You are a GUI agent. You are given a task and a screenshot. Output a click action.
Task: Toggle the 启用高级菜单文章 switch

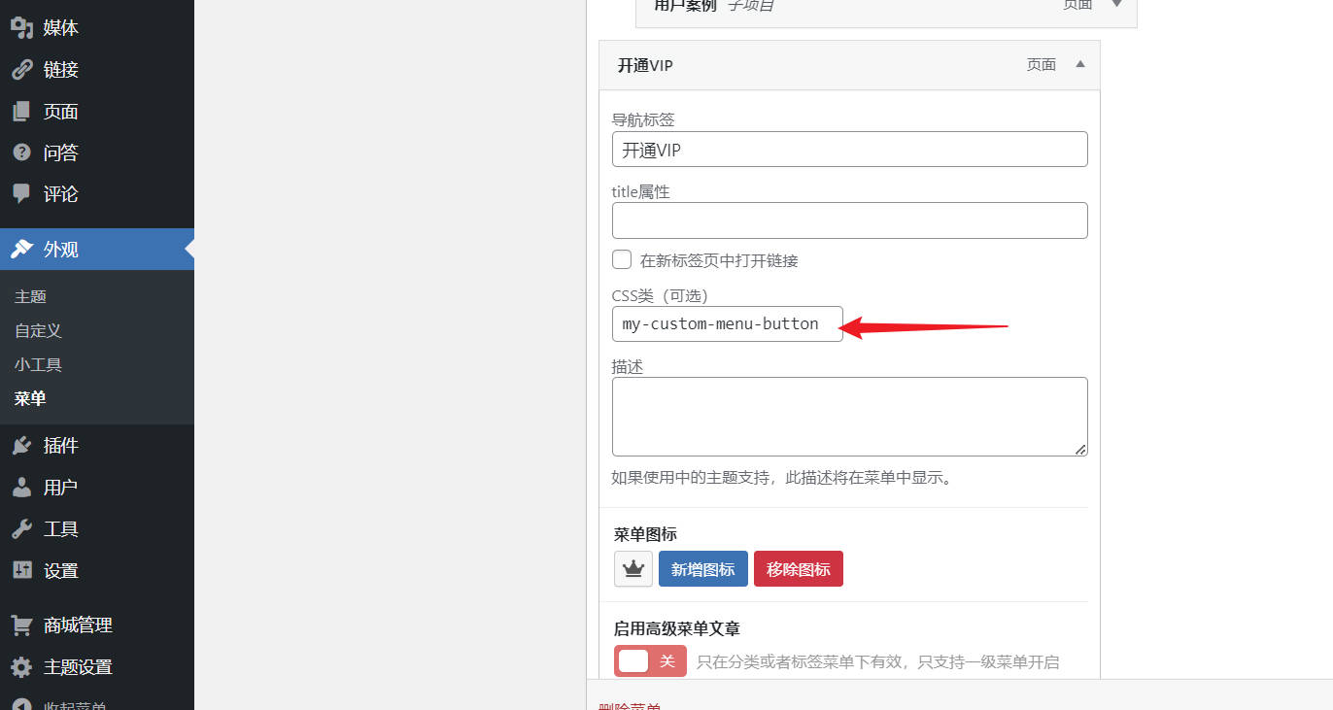click(x=650, y=661)
